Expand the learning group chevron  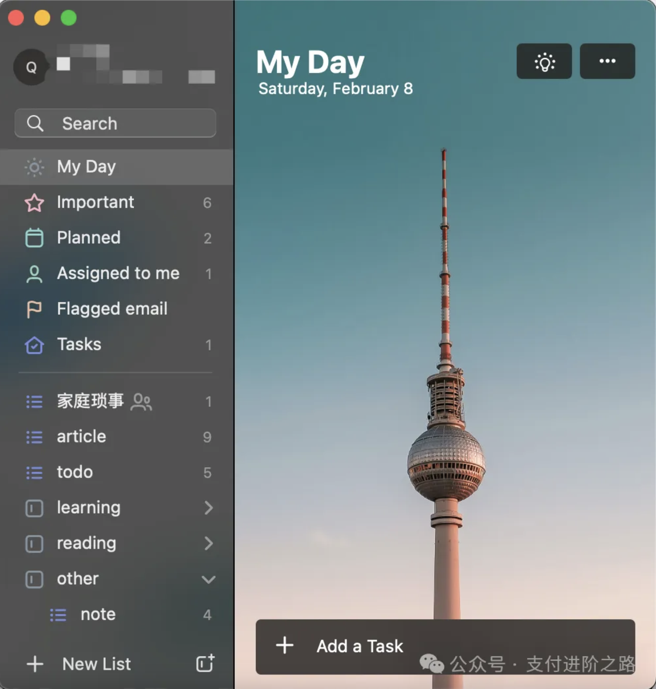(x=208, y=508)
